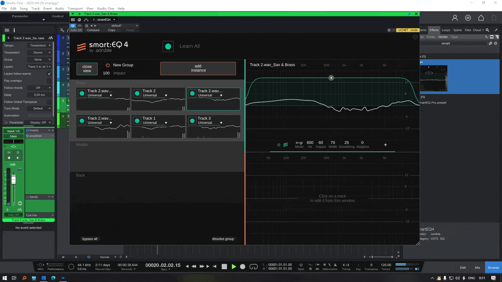Click Return to Zero transport button
The height and width of the screenshot is (282, 502).
click(x=215, y=266)
